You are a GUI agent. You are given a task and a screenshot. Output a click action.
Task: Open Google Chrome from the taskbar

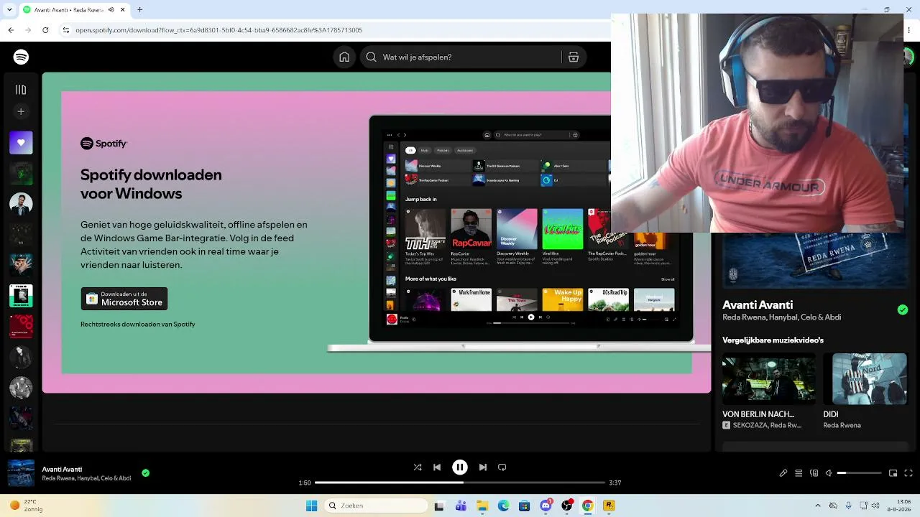(588, 506)
